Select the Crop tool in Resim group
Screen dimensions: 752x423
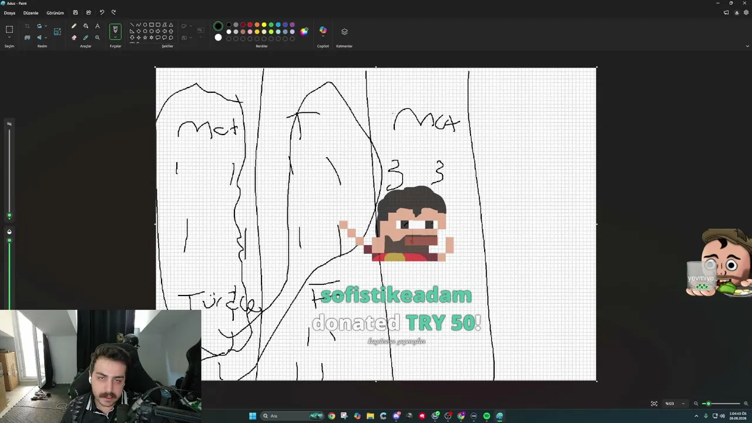[27, 26]
